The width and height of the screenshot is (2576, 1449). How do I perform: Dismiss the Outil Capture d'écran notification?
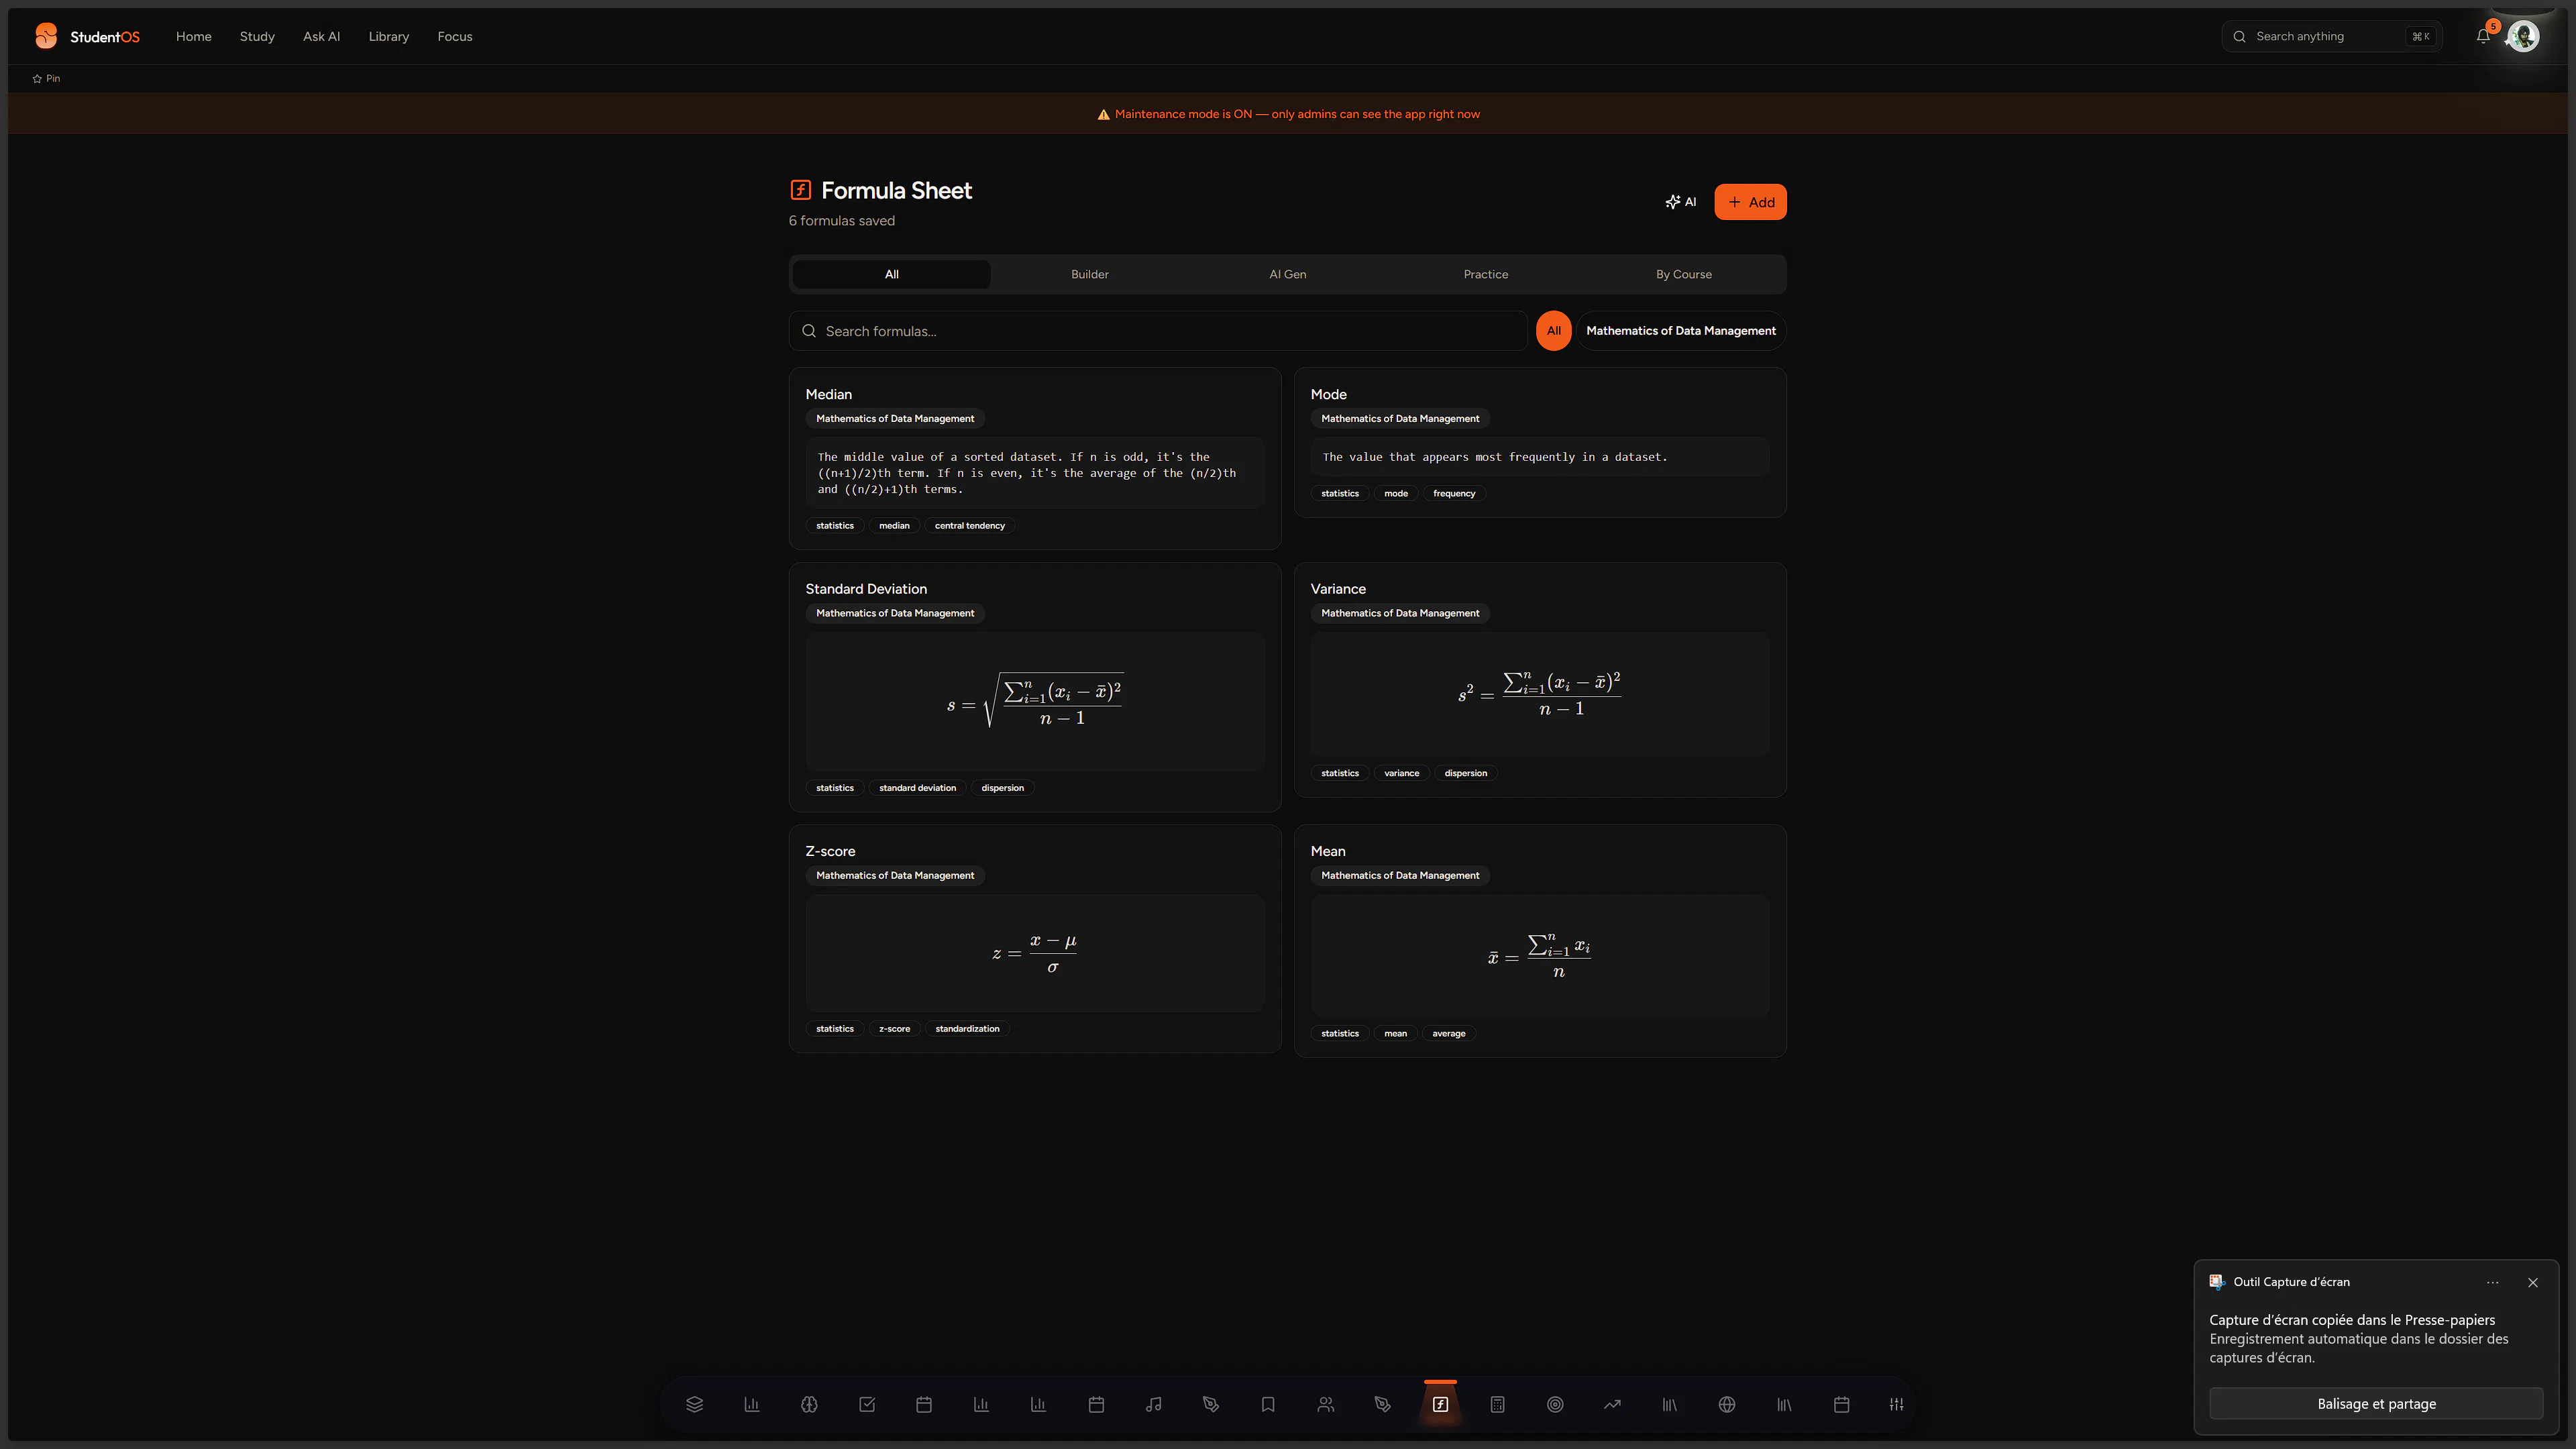click(x=2533, y=1282)
